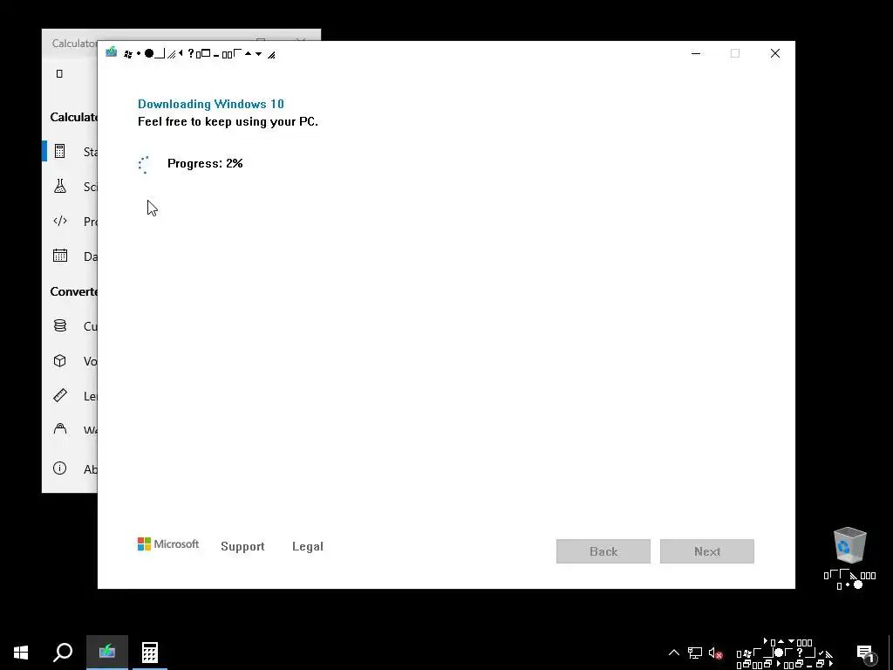
Task: Click the Support link
Action: 242,546
